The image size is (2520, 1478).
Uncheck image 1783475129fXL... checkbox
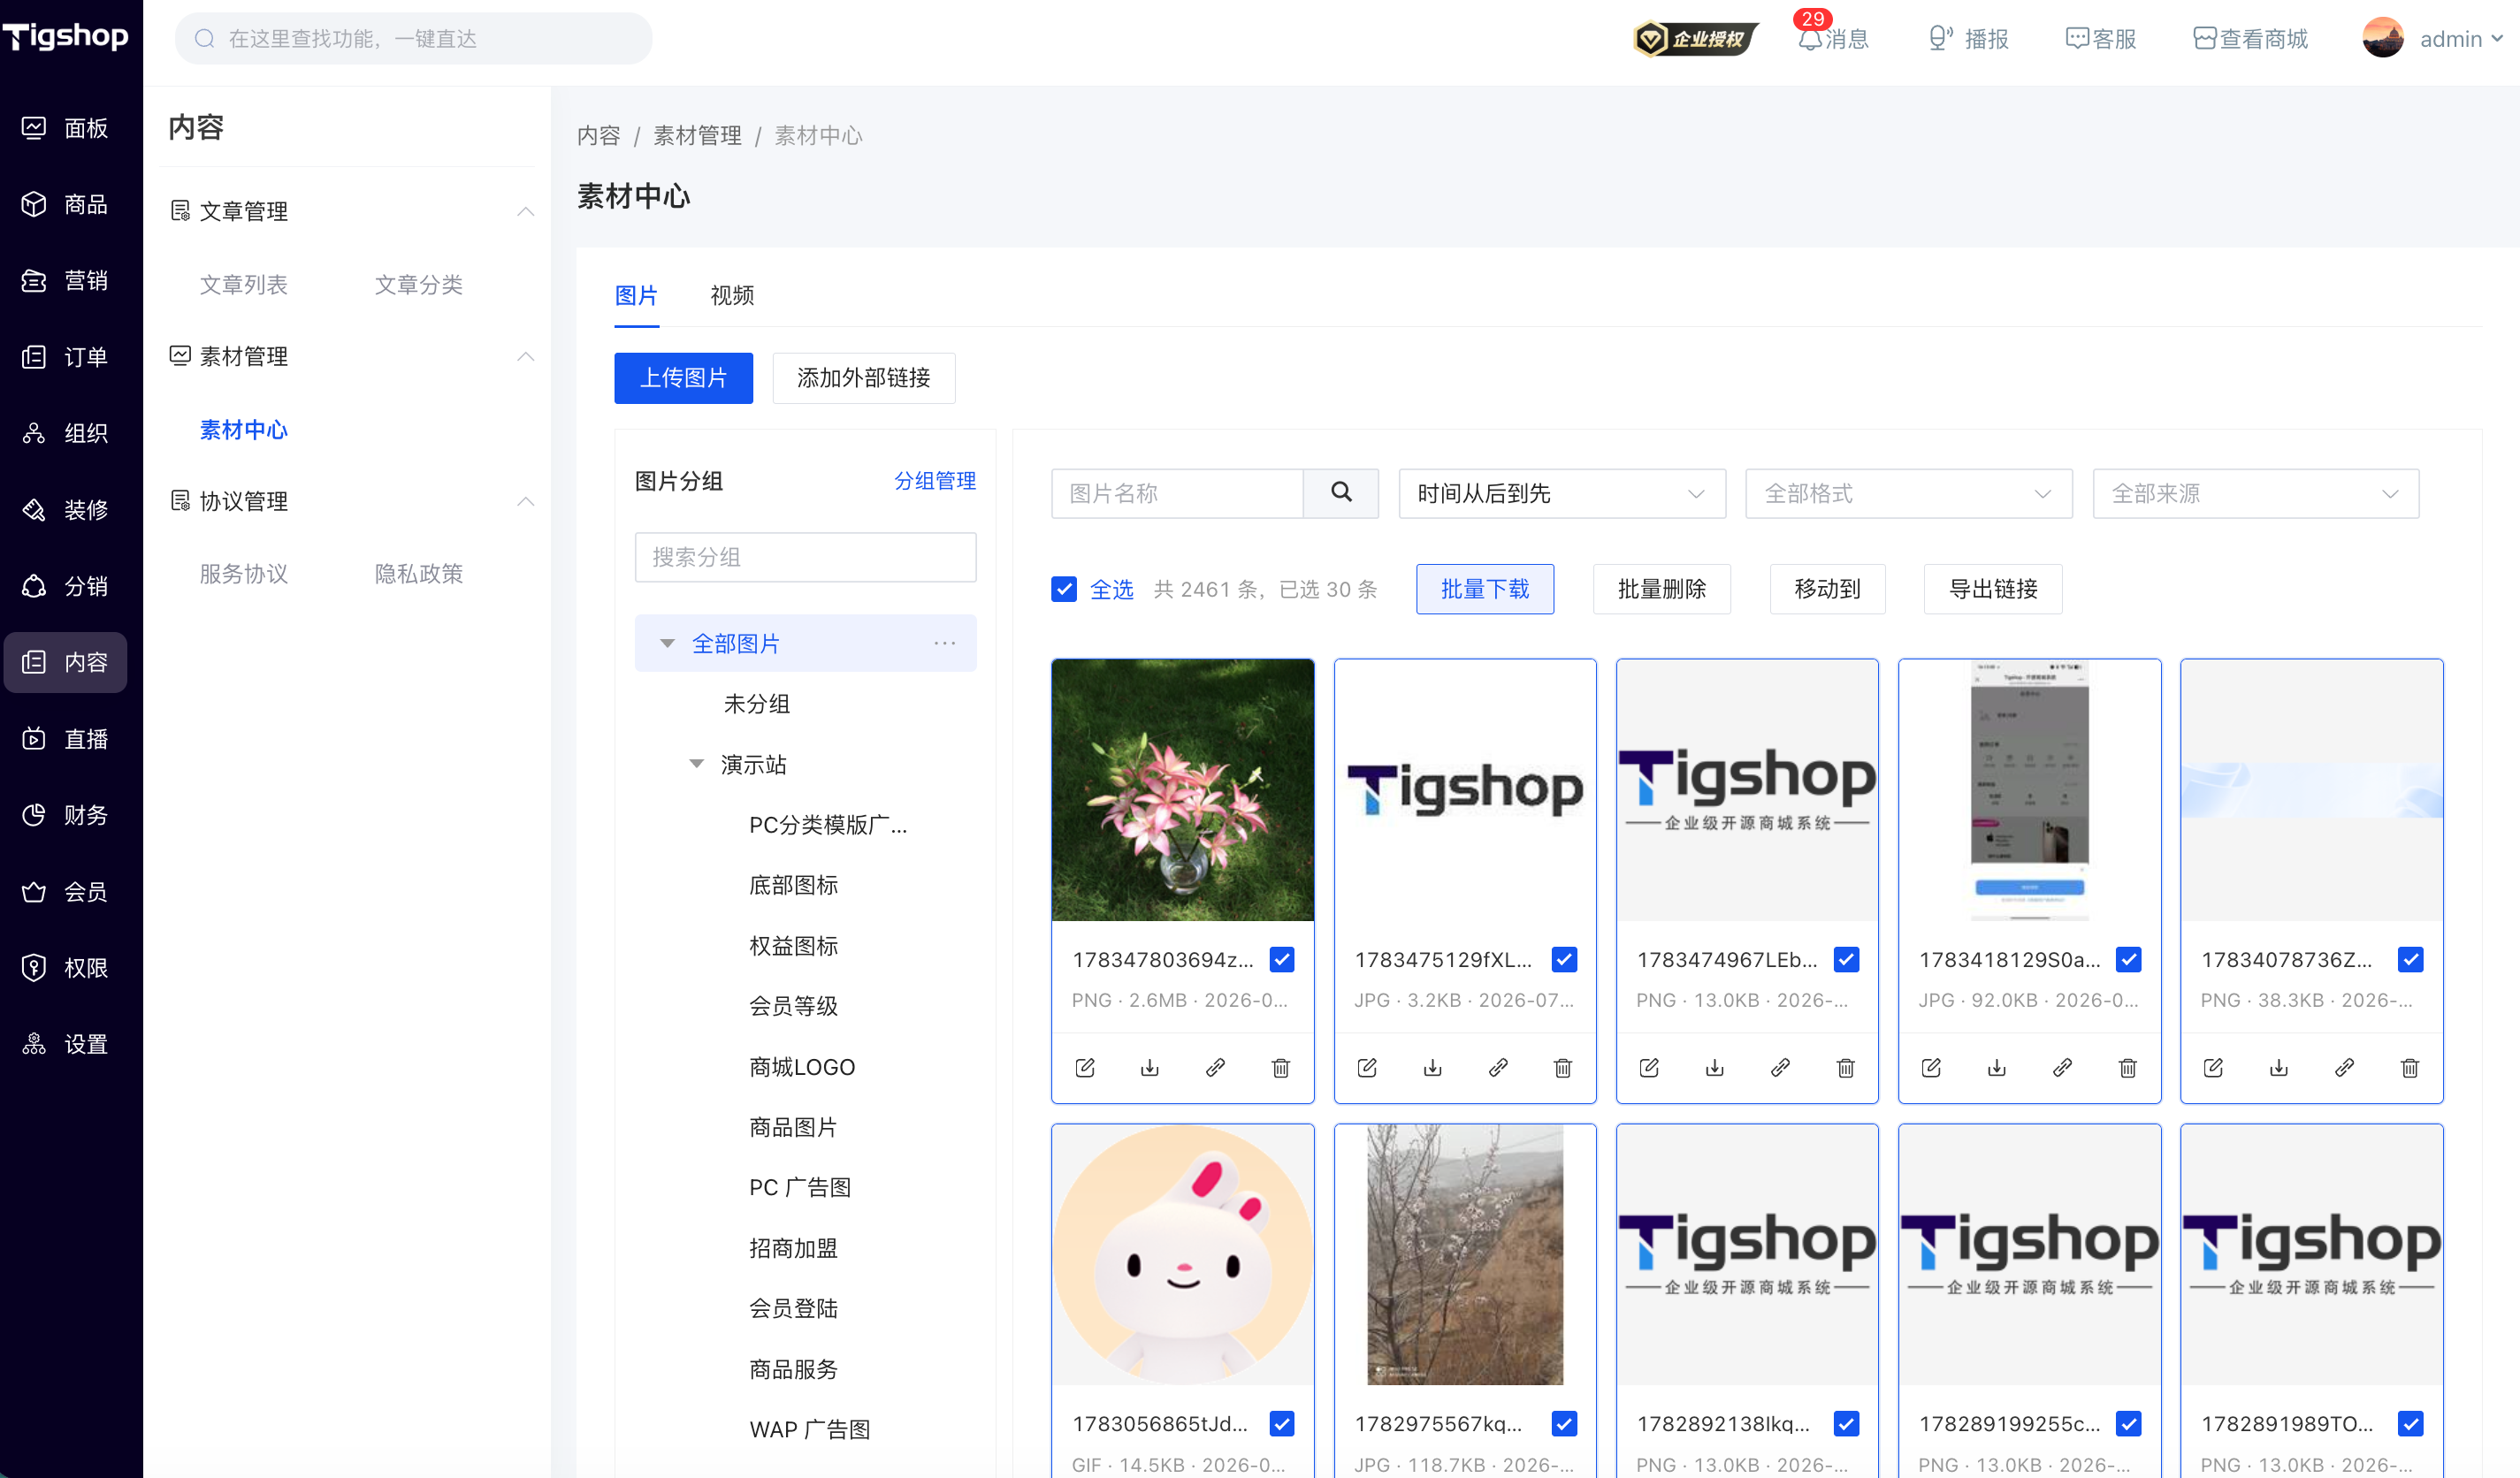(1564, 959)
